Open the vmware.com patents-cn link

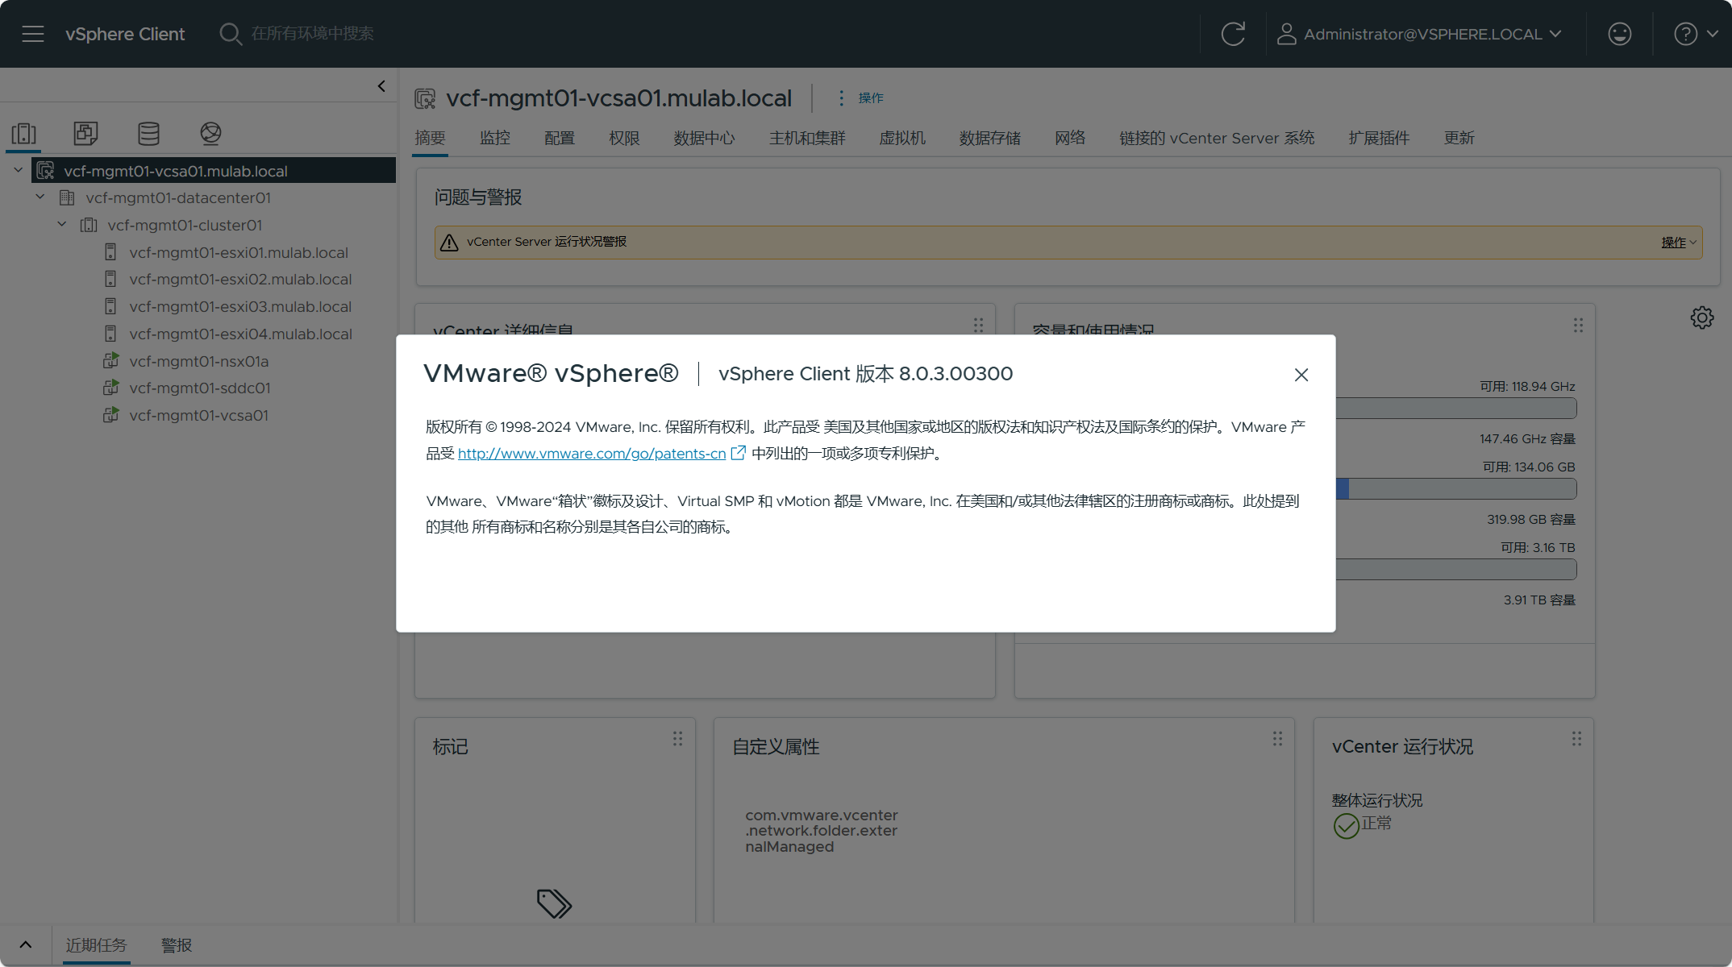592,454
